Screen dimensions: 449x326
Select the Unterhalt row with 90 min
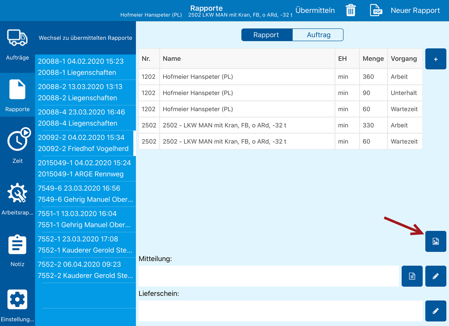tap(280, 93)
